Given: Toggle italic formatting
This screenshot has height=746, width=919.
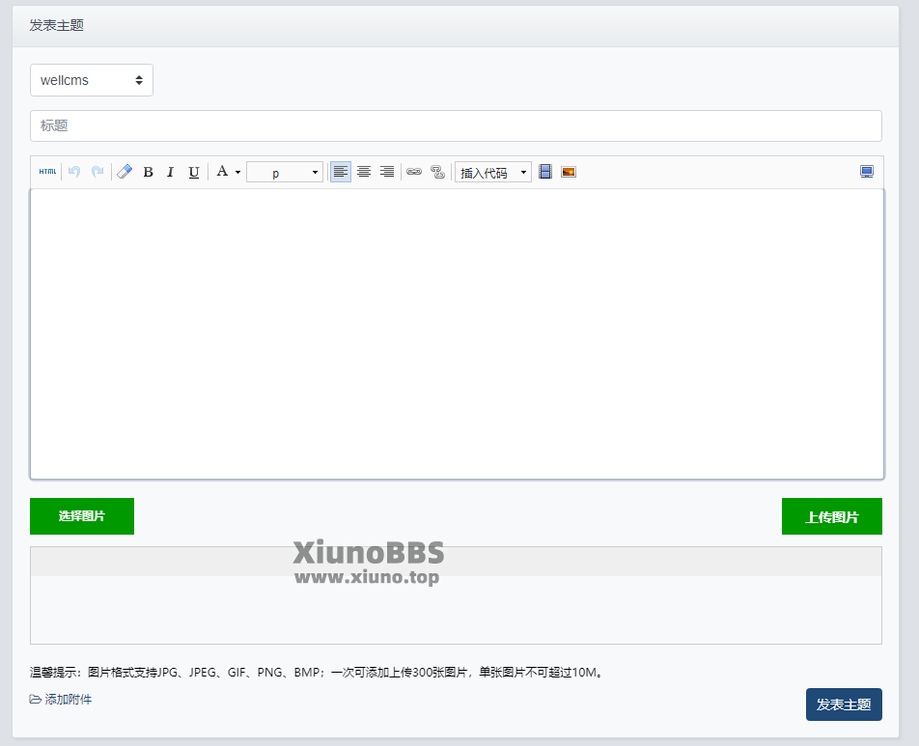Looking at the screenshot, I should (170, 172).
